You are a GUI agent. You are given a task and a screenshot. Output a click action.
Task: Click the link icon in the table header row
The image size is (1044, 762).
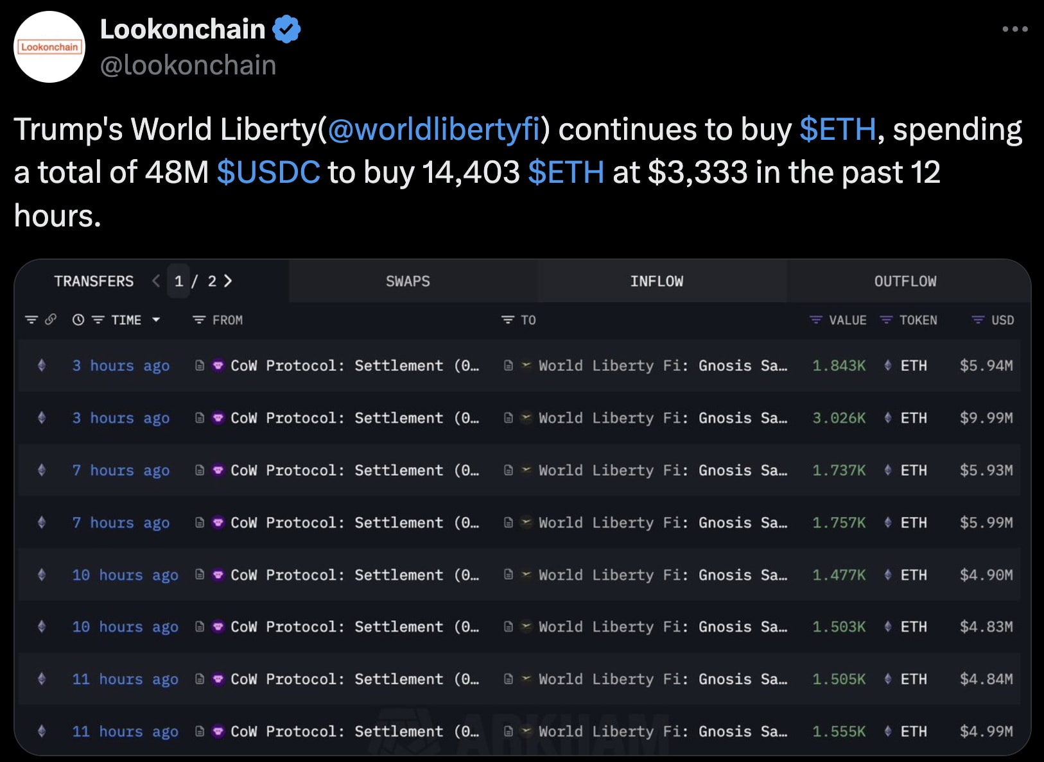(x=51, y=320)
